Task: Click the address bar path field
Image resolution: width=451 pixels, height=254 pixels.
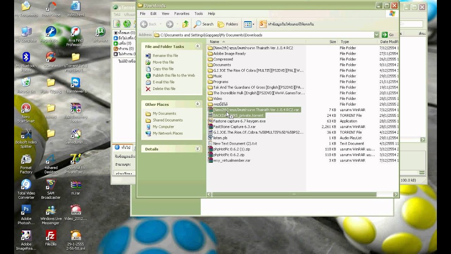Action: pyautogui.click(x=266, y=35)
